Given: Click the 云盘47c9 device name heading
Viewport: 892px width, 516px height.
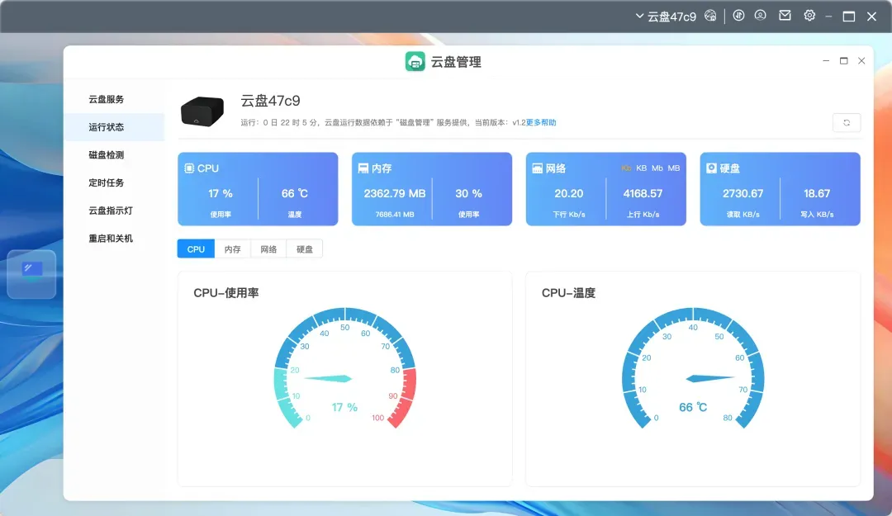Looking at the screenshot, I should (270, 101).
